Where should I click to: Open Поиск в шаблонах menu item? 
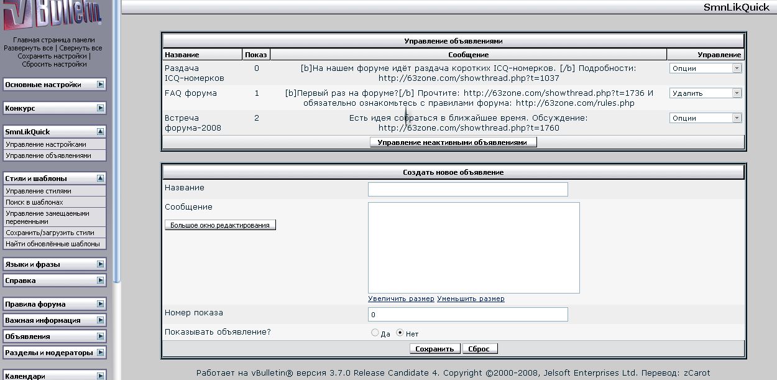click(x=54, y=202)
